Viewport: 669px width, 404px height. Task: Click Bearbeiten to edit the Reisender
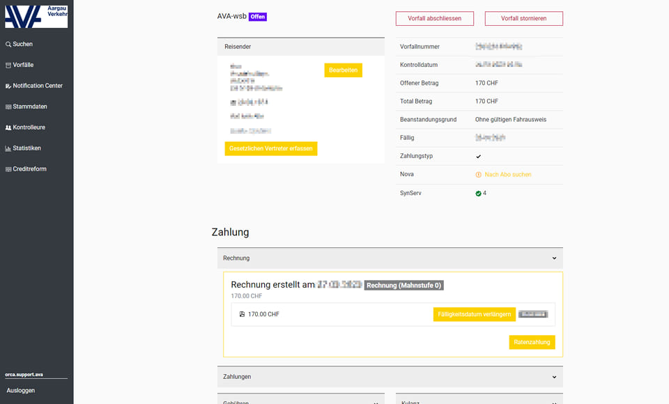pos(343,70)
